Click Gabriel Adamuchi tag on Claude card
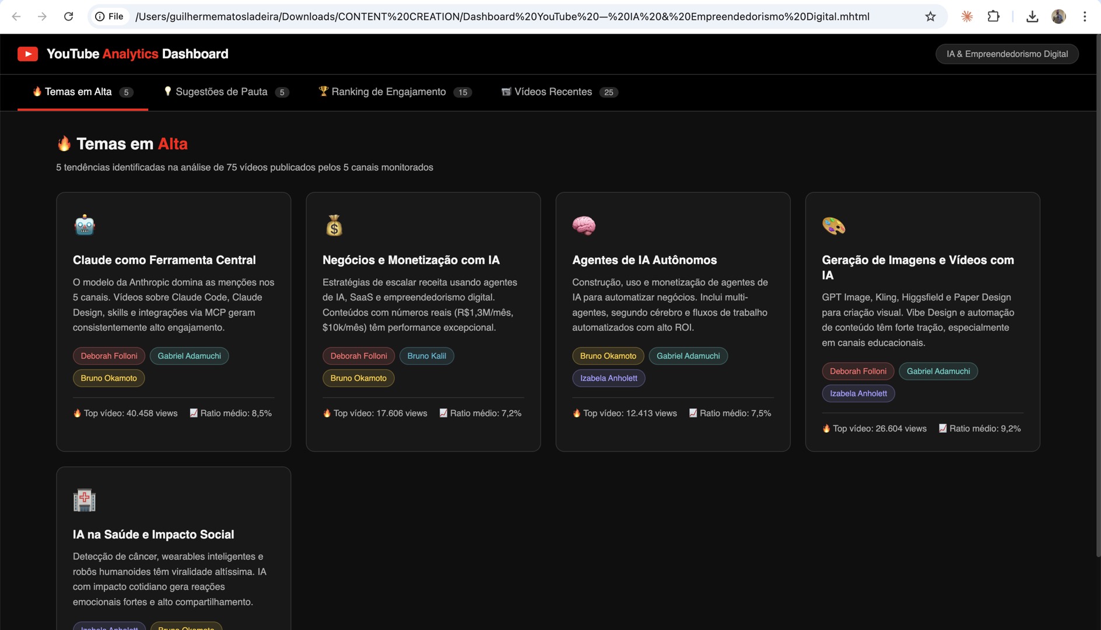The width and height of the screenshot is (1101, 630). click(189, 356)
